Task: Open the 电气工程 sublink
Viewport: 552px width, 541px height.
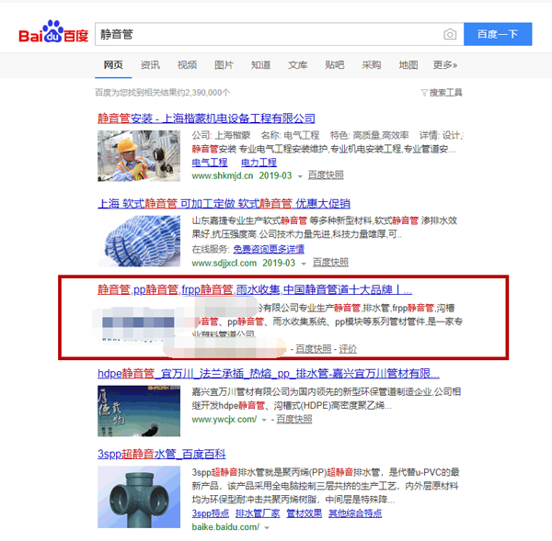Action: tap(210, 163)
